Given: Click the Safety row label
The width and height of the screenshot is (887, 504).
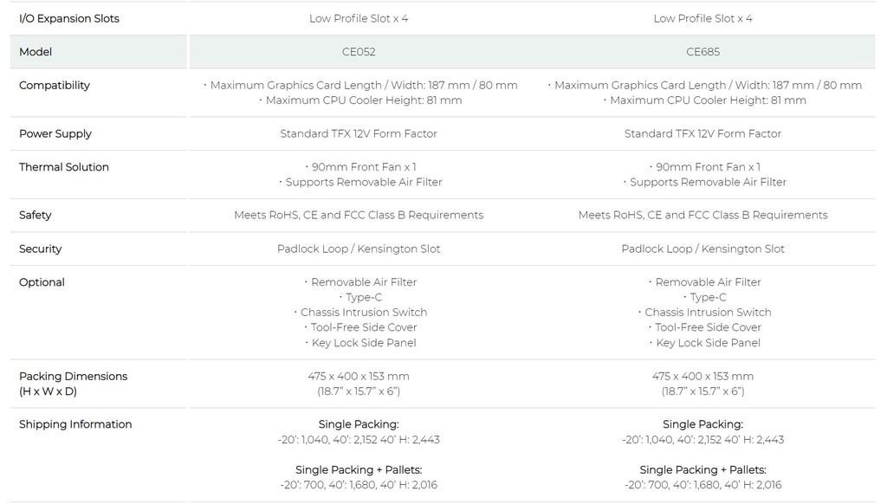Looking at the screenshot, I should click(36, 216).
